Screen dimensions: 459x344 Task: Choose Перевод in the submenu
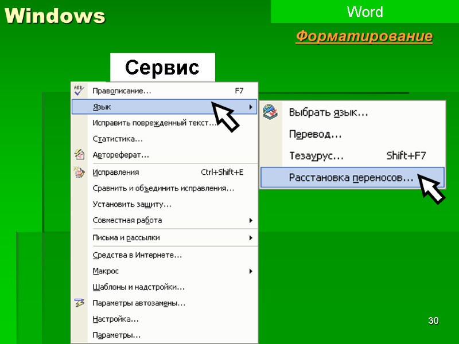tap(353, 134)
